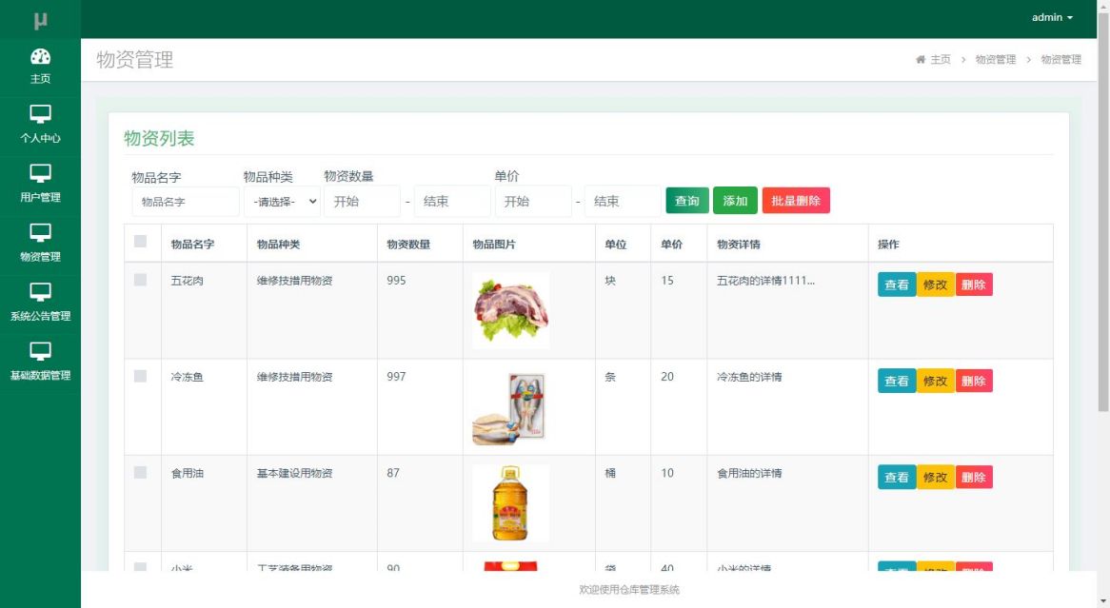Click the μ logo at top left

pos(40,19)
